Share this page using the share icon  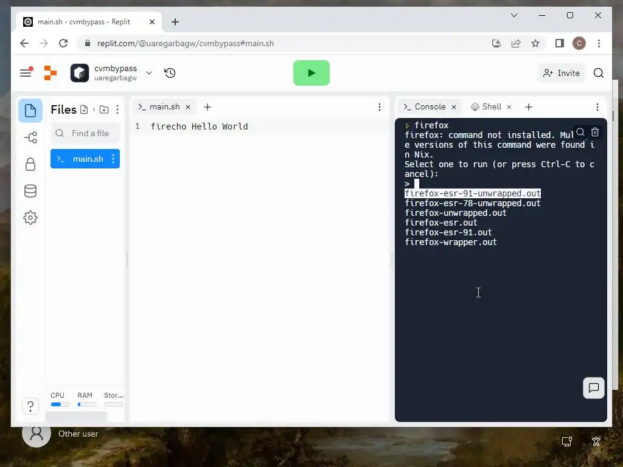coord(516,43)
